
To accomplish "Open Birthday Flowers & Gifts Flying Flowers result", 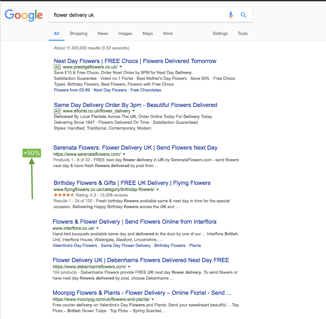I will click(x=132, y=183).
